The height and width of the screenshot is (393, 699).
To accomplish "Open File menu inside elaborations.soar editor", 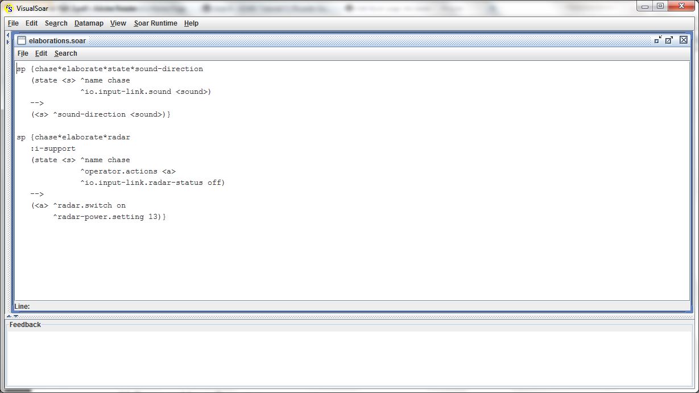I will tap(23, 53).
